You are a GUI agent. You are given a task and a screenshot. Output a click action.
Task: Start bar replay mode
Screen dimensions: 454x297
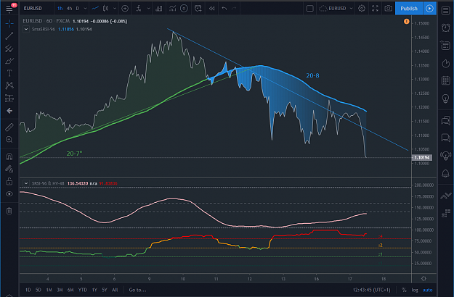tap(211, 9)
